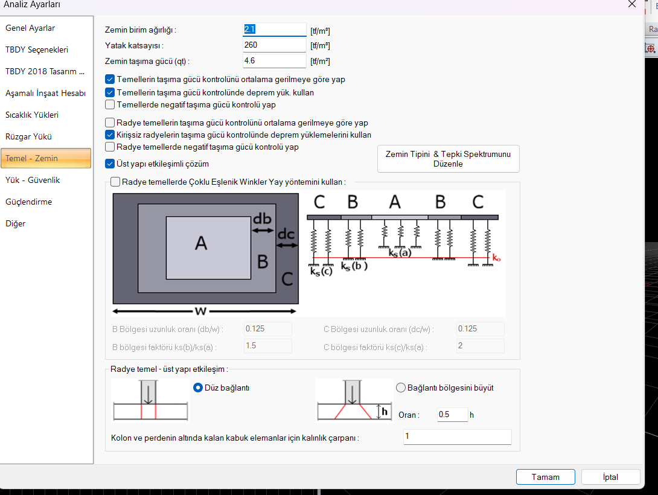
Task: Click the Oran value field
Action: point(450,415)
